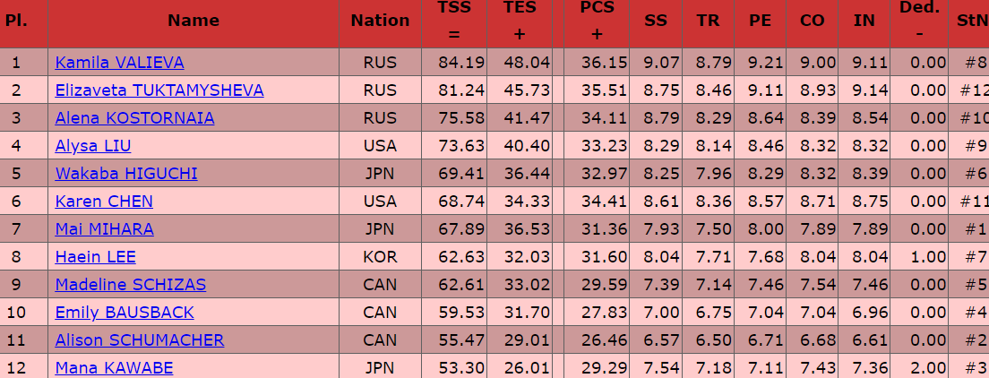
Task: Open Emily BAUSBACK's results link
Action: click(125, 313)
